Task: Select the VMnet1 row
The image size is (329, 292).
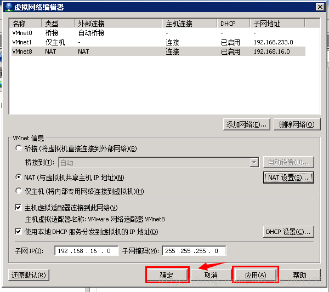Action: 158,42
